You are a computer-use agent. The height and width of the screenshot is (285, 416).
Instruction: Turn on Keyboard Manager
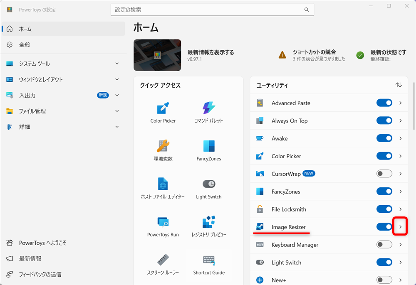(x=384, y=245)
